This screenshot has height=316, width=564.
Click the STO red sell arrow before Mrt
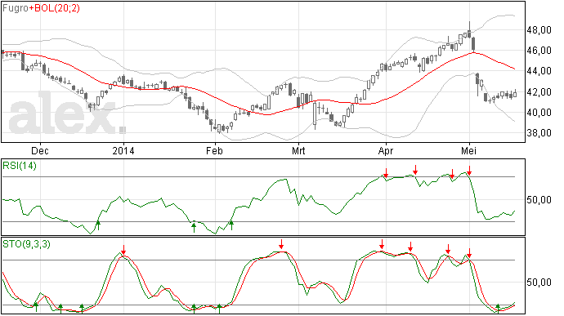[x=281, y=244]
